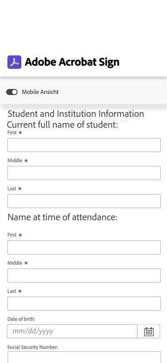This screenshot has height=363, width=167.
Task: Select First field for name at attendance
Action: point(84,247)
